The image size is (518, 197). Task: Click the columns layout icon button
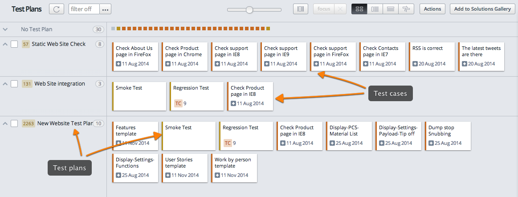(x=301, y=9)
